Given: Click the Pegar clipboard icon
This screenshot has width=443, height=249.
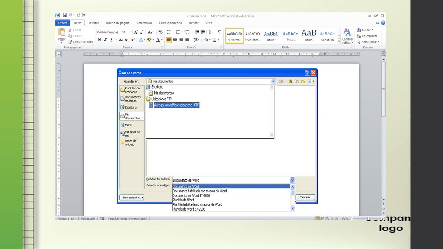Looking at the screenshot, I should 61,32.
